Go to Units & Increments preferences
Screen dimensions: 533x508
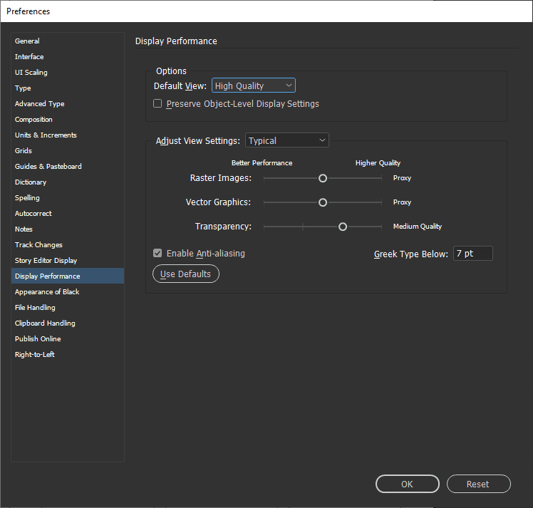click(x=46, y=135)
